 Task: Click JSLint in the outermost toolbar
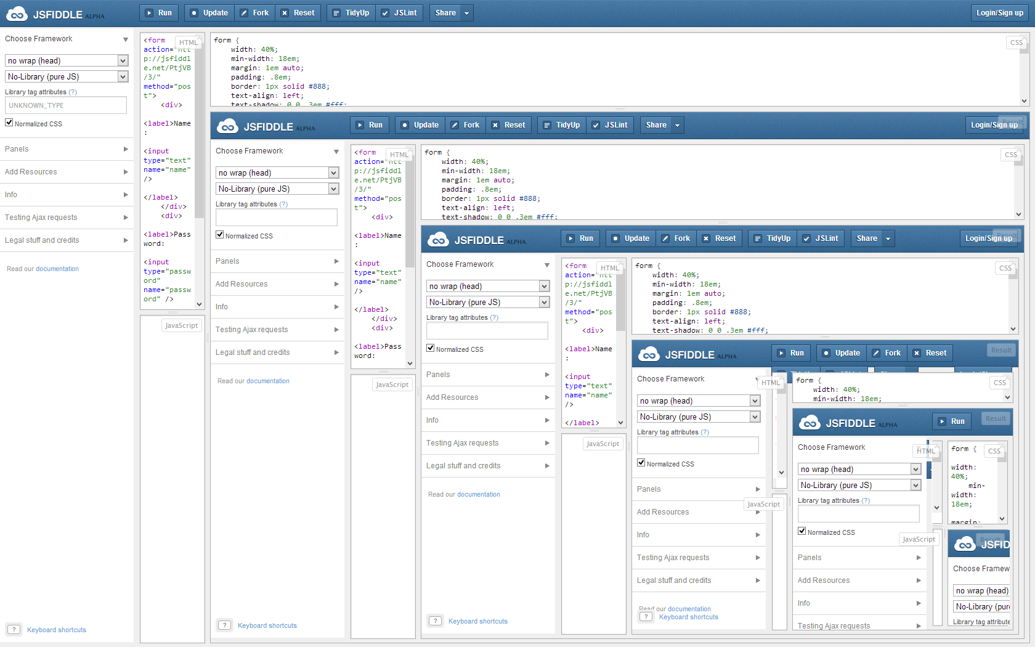tap(399, 13)
